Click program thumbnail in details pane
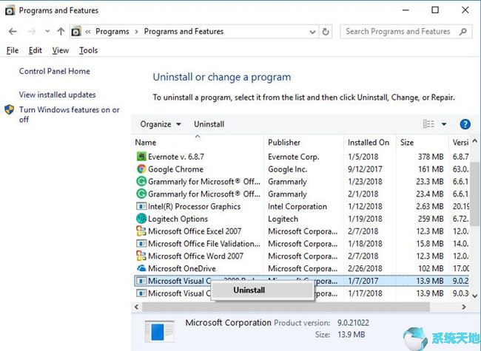 point(159,332)
